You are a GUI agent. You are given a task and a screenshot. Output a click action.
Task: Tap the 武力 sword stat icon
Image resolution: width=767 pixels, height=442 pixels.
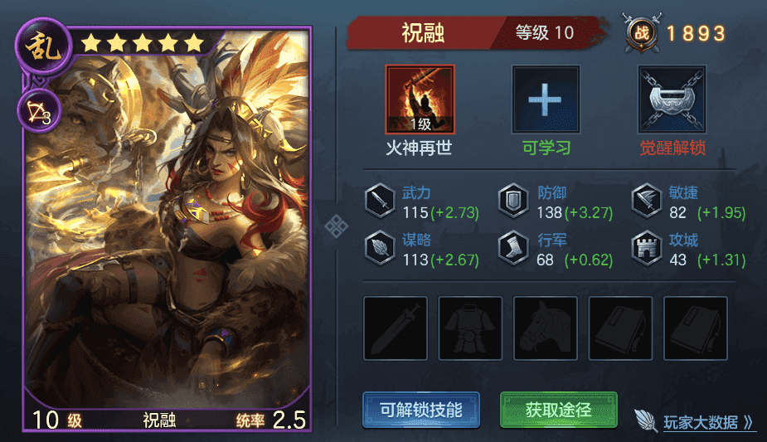coord(380,201)
